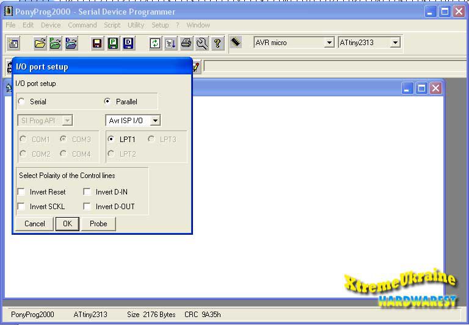Open the Utility menu
The height and width of the screenshot is (325, 469).
point(136,25)
